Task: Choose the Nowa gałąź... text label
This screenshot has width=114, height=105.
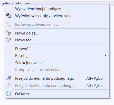Action: click(26, 33)
